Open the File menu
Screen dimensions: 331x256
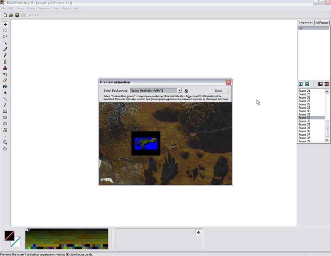pos(3,8)
